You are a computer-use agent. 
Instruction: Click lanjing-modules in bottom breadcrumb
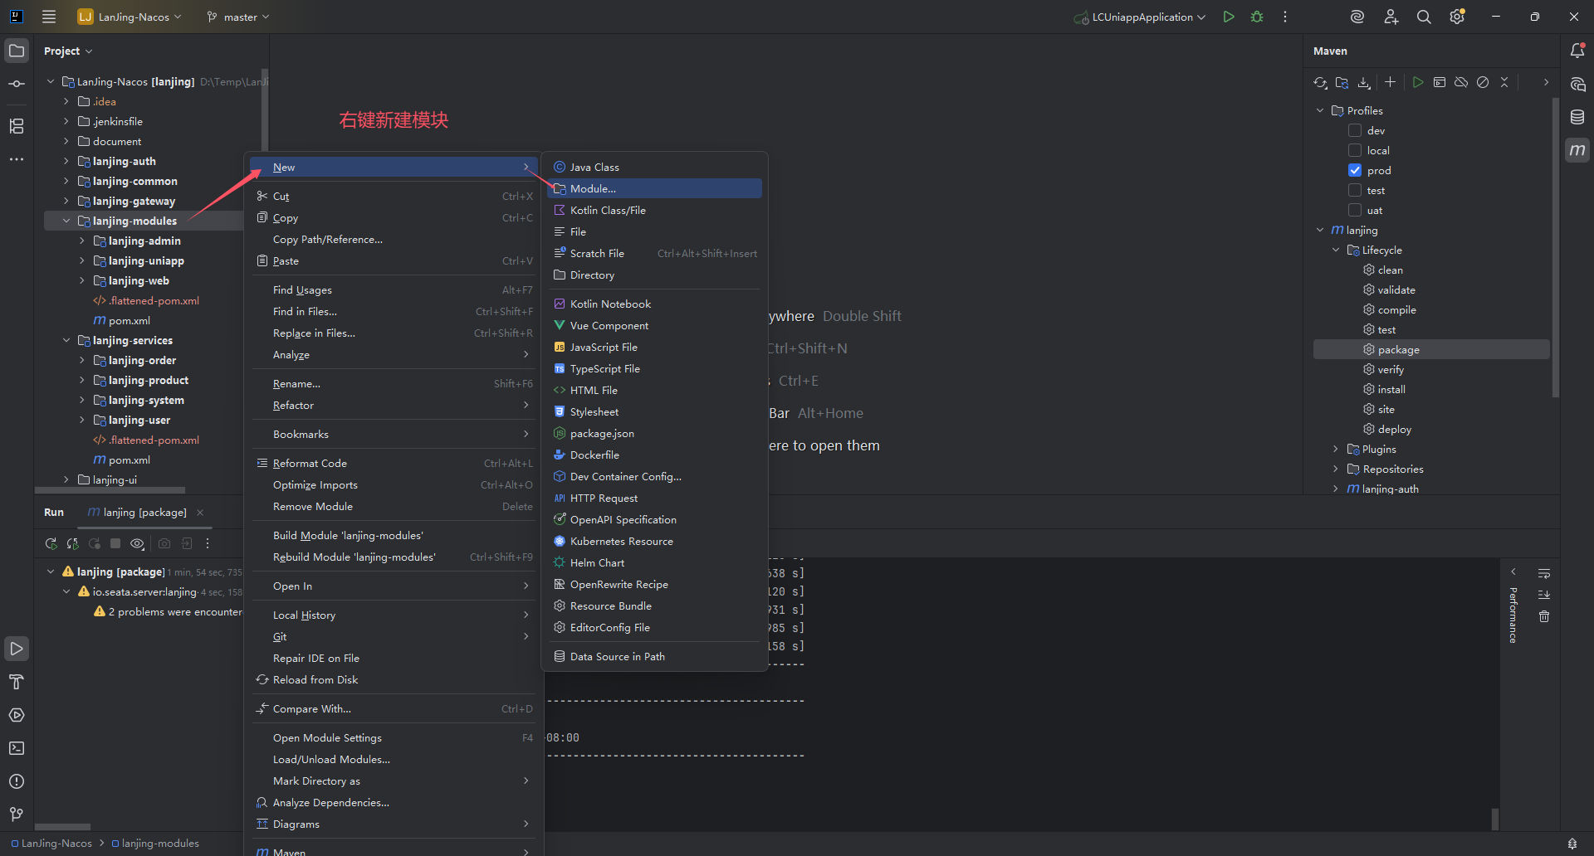coord(155,843)
